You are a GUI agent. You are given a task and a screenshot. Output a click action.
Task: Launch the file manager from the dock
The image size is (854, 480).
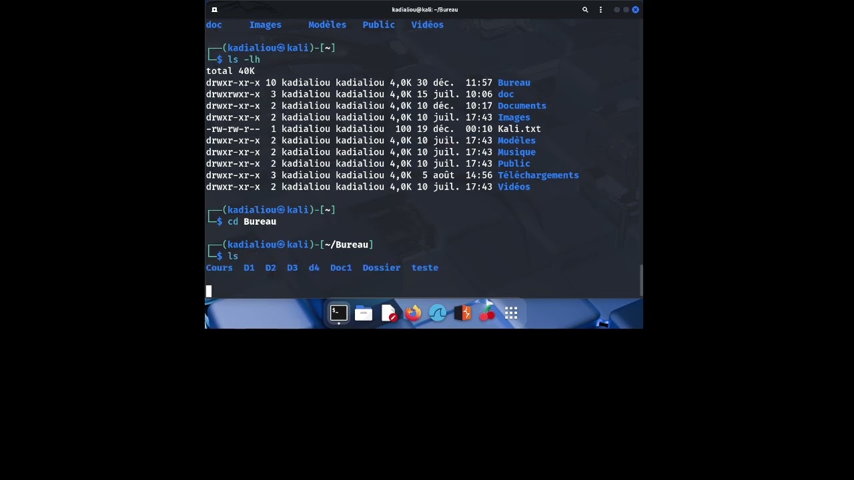coord(364,313)
